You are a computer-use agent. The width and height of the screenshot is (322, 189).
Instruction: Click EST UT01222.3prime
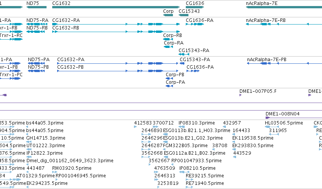[x=45, y=146]
